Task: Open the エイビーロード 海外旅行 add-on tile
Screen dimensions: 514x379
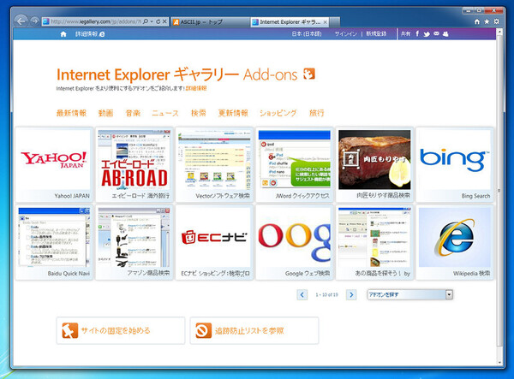Action: [x=134, y=164]
